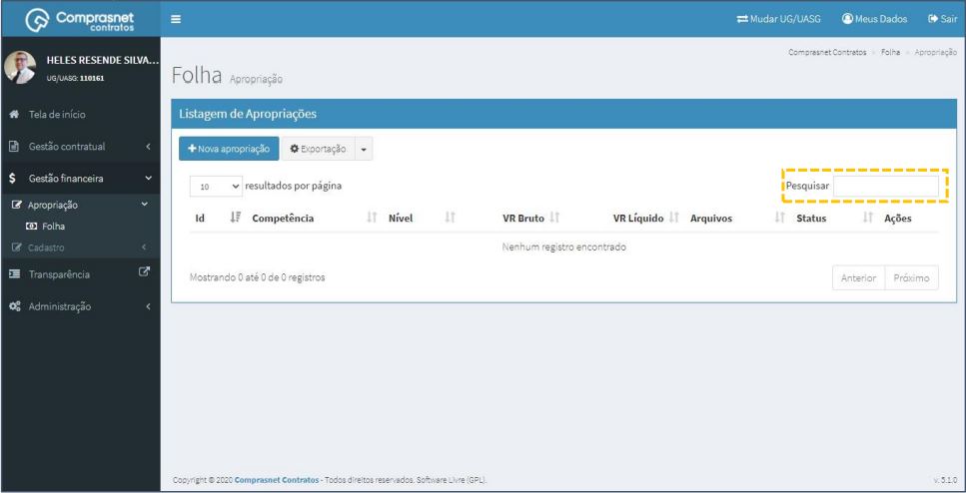Click the Folha breadcrumb
The height and width of the screenshot is (493, 966).
click(890, 52)
